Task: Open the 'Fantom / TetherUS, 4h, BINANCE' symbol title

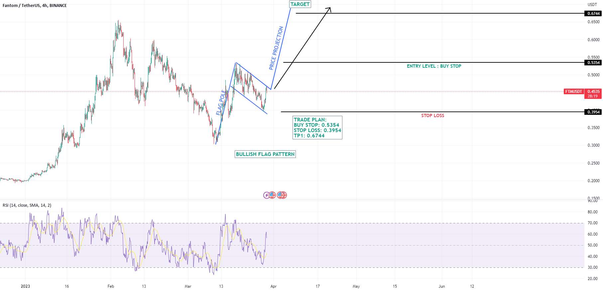Action: 35,5
